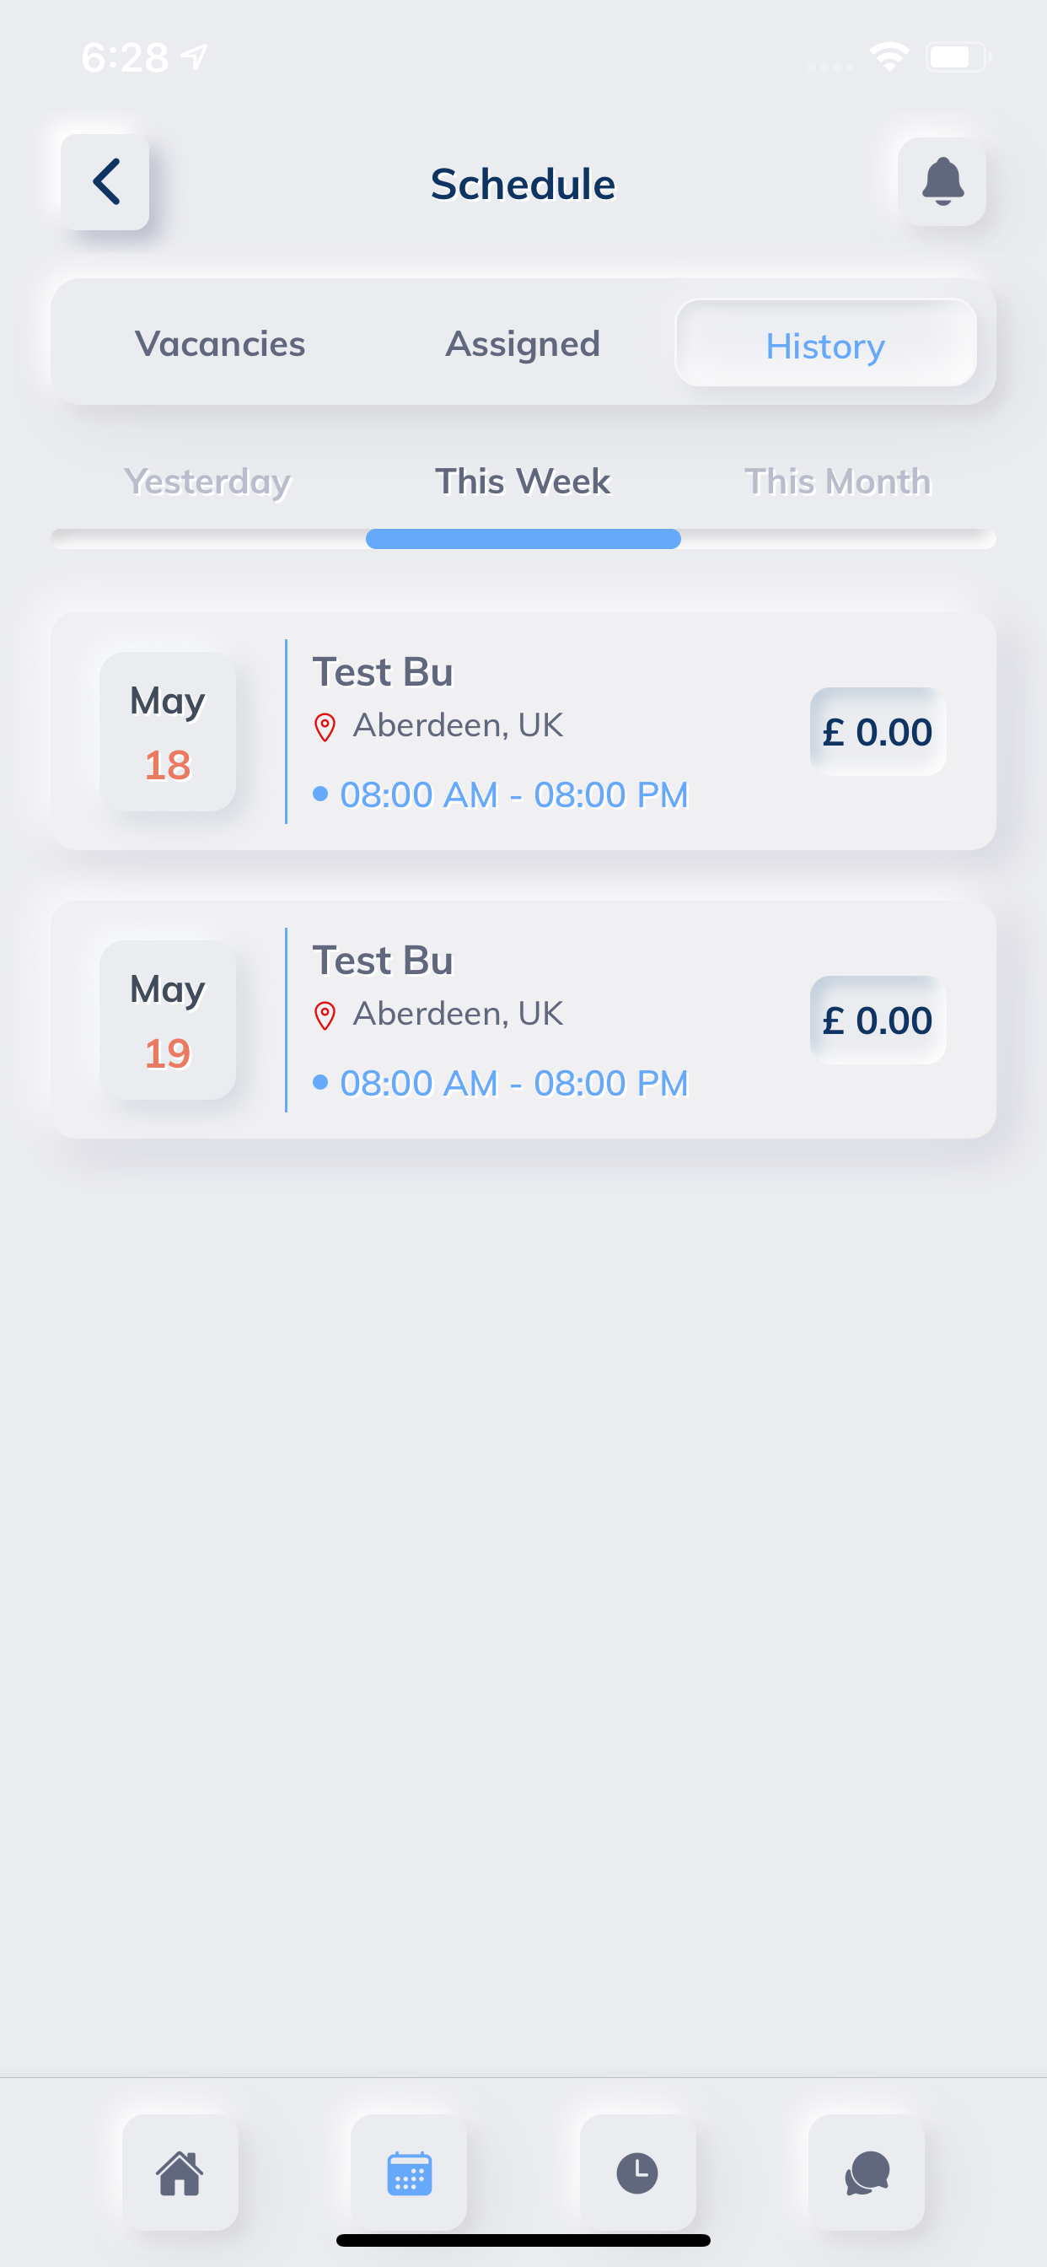Filter history by This Month
1047x2267 pixels.
838,482
